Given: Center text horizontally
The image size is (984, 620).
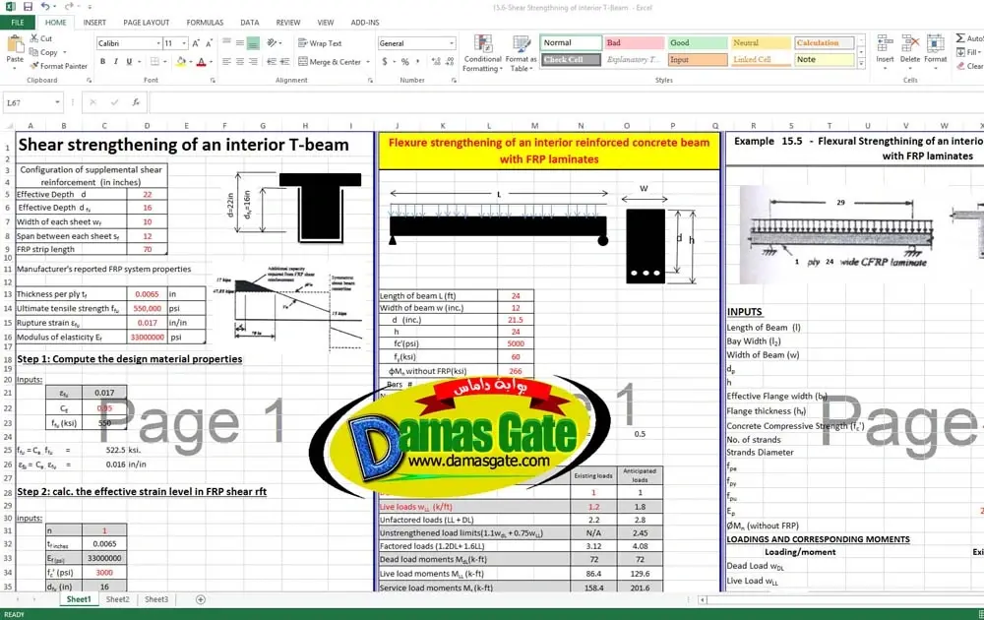Looking at the screenshot, I should pyautogui.click(x=240, y=61).
